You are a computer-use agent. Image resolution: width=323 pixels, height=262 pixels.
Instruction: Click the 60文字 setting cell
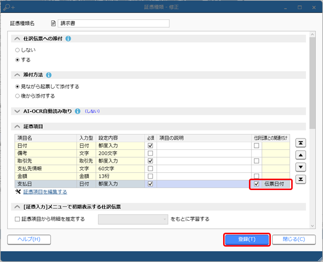tap(120, 168)
